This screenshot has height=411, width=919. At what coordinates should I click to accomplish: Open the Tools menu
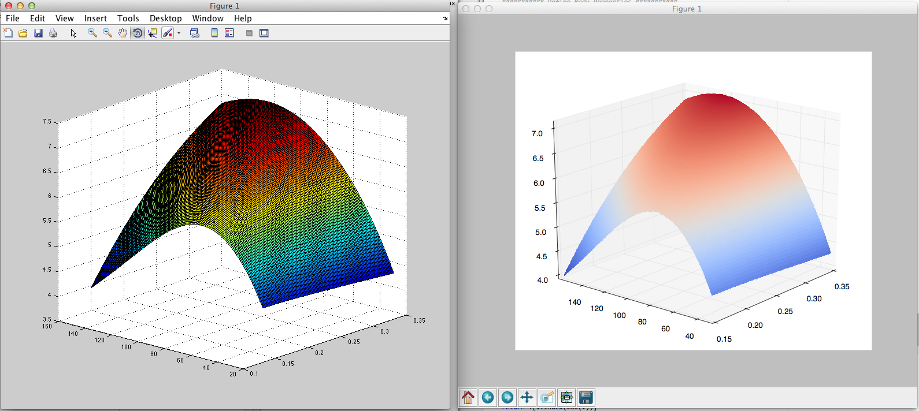point(128,18)
